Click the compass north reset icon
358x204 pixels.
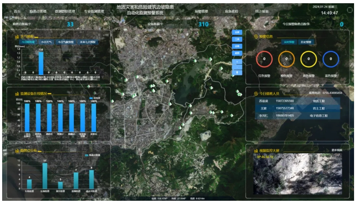click(x=237, y=72)
